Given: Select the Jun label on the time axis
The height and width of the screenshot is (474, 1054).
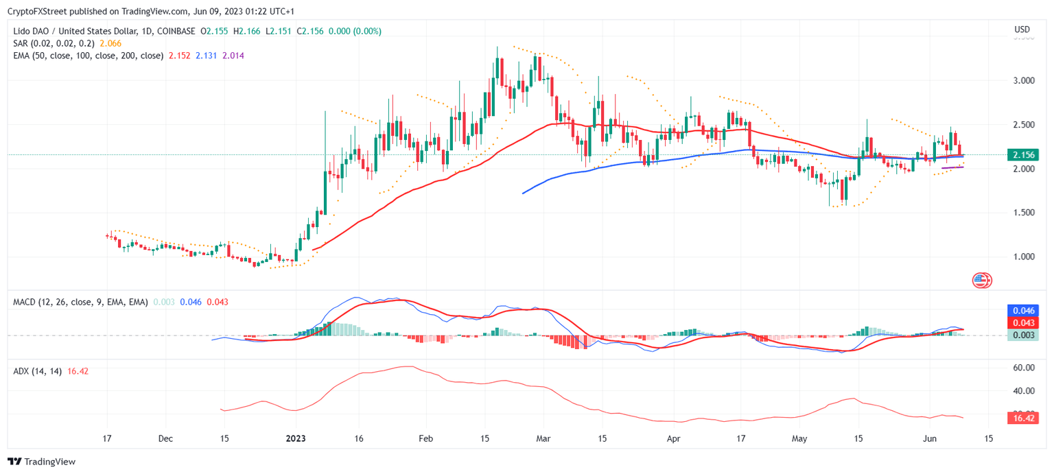Looking at the screenshot, I should click(x=930, y=438).
